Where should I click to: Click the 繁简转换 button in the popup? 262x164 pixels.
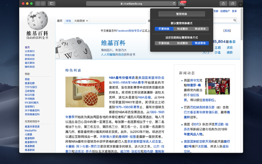182,14
